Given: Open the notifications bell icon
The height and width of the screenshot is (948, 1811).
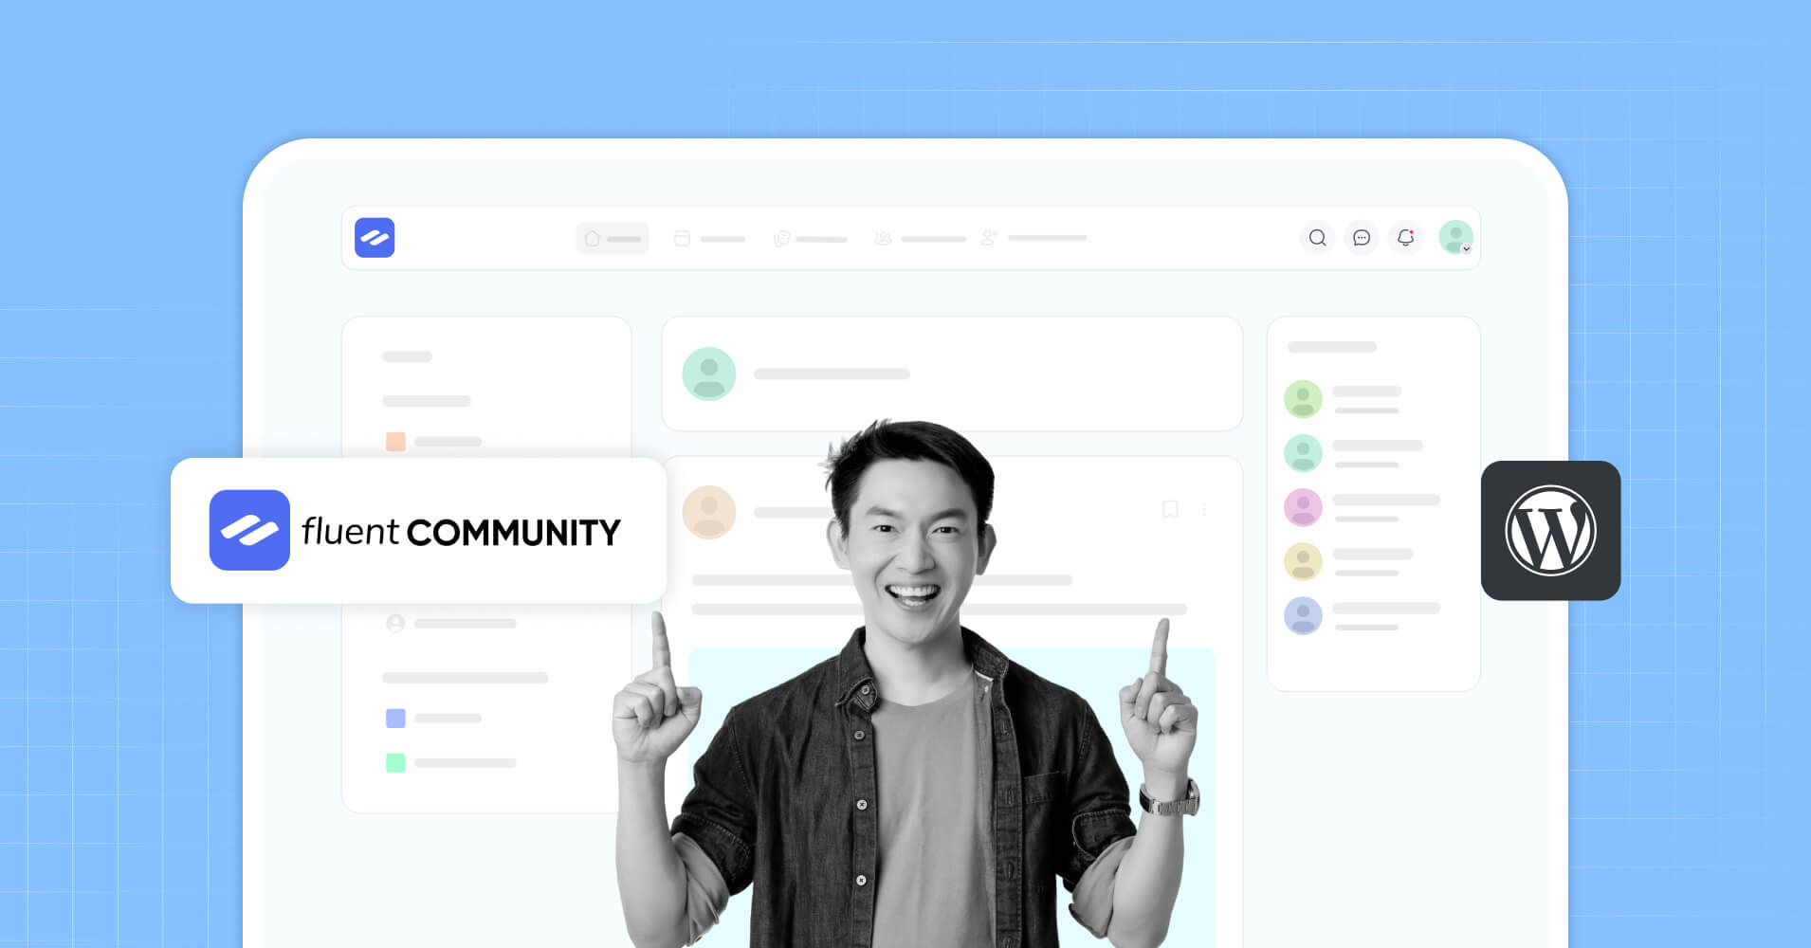Looking at the screenshot, I should coord(1406,238).
